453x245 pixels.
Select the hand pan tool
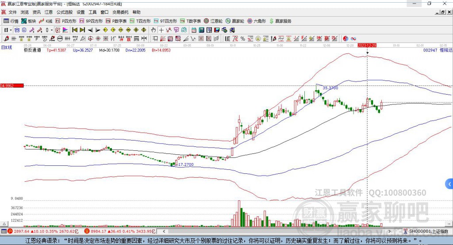coord(154,30)
